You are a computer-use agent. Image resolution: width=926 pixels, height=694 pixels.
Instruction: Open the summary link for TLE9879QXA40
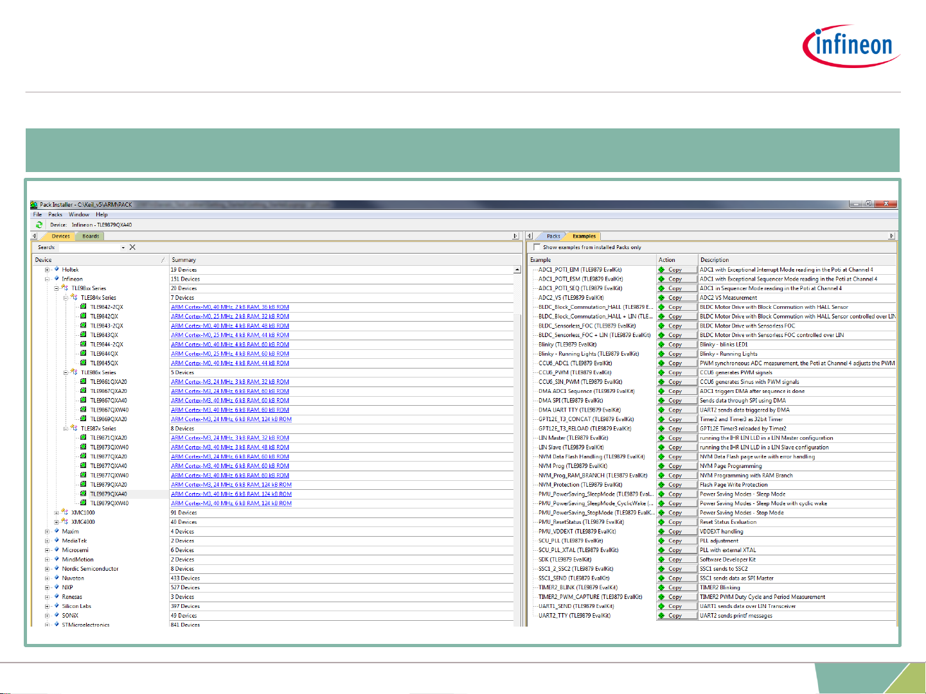(x=231, y=494)
